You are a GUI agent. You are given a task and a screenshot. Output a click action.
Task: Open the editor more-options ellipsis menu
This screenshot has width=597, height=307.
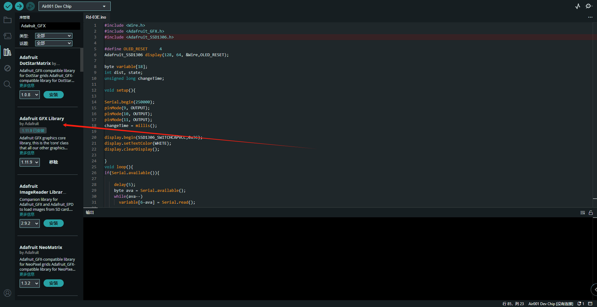[x=590, y=17]
